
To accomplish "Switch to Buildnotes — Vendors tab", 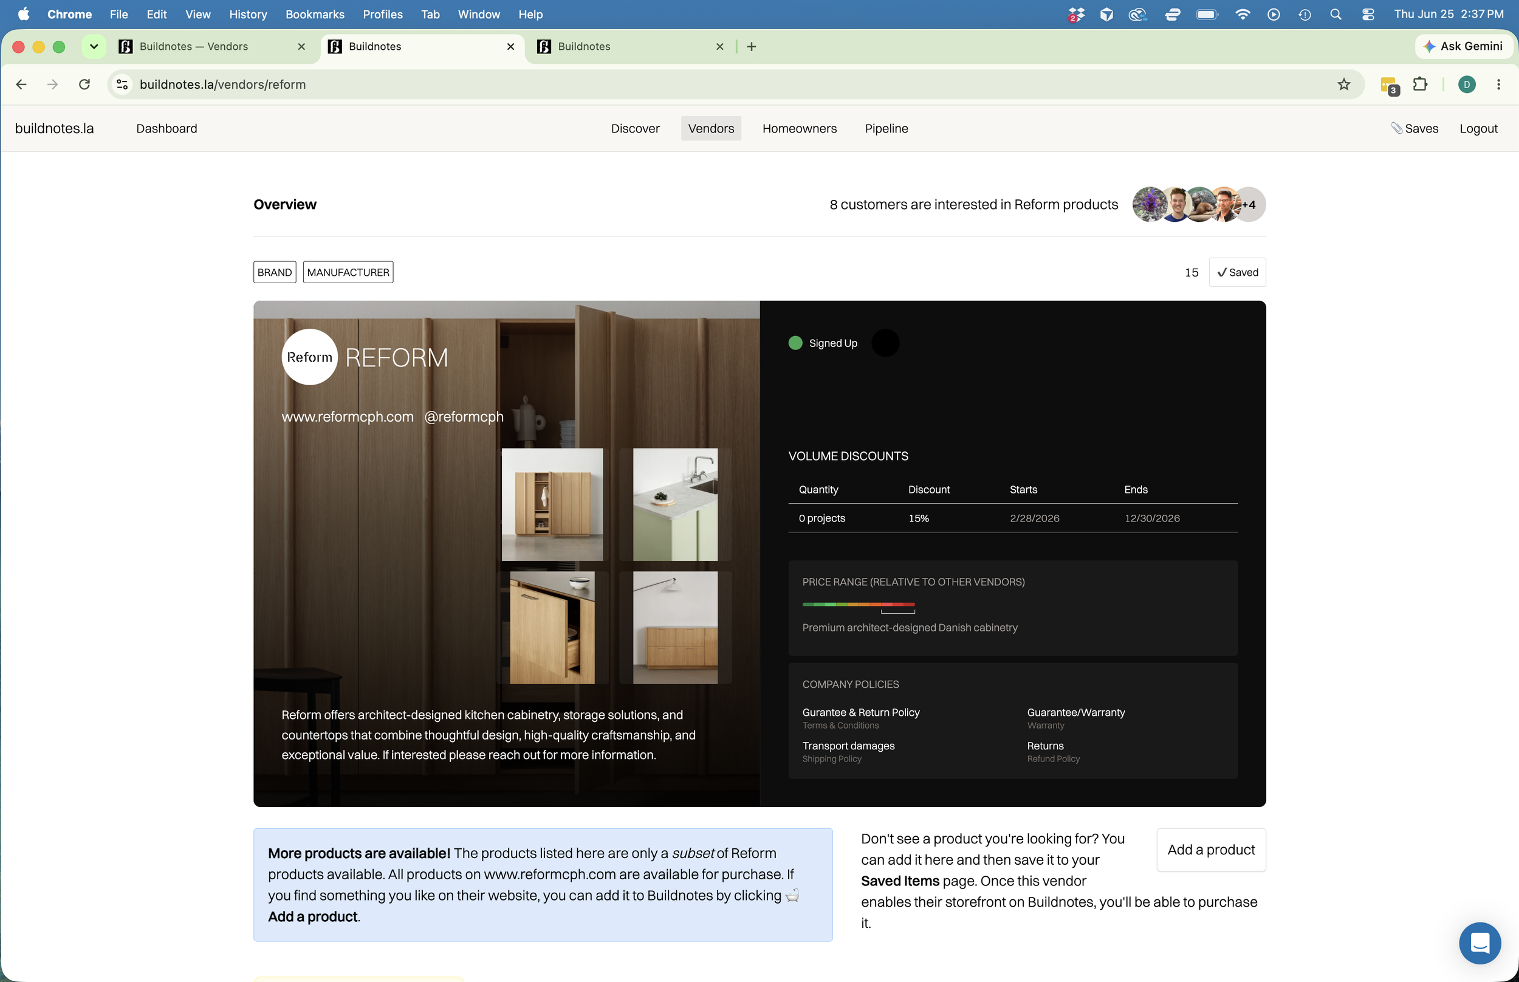I will pyautogui.click(x=213, y=47).
